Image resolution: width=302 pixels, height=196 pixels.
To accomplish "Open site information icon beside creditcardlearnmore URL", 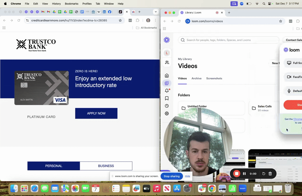I will [x=27, y=20].
